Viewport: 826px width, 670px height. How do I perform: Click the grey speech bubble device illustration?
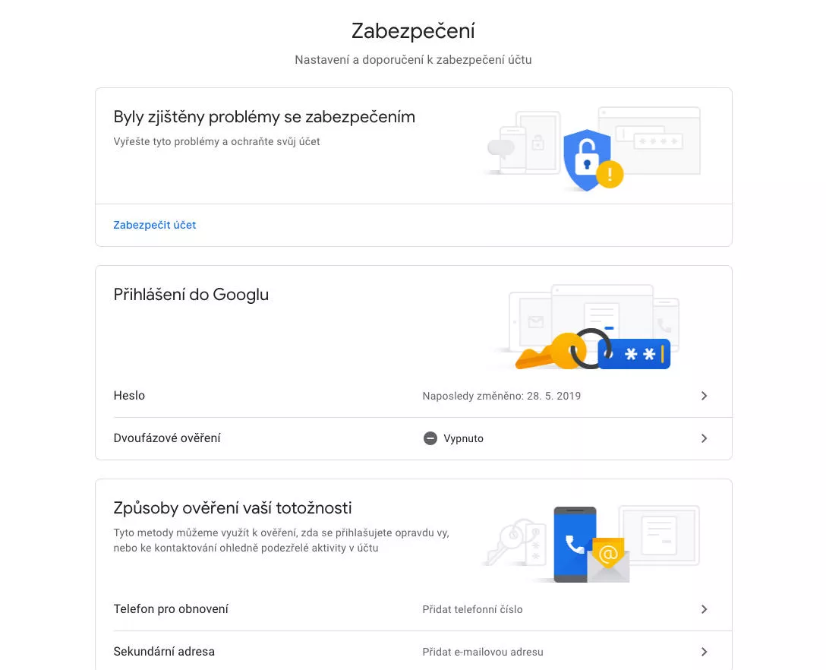point(500,148)
